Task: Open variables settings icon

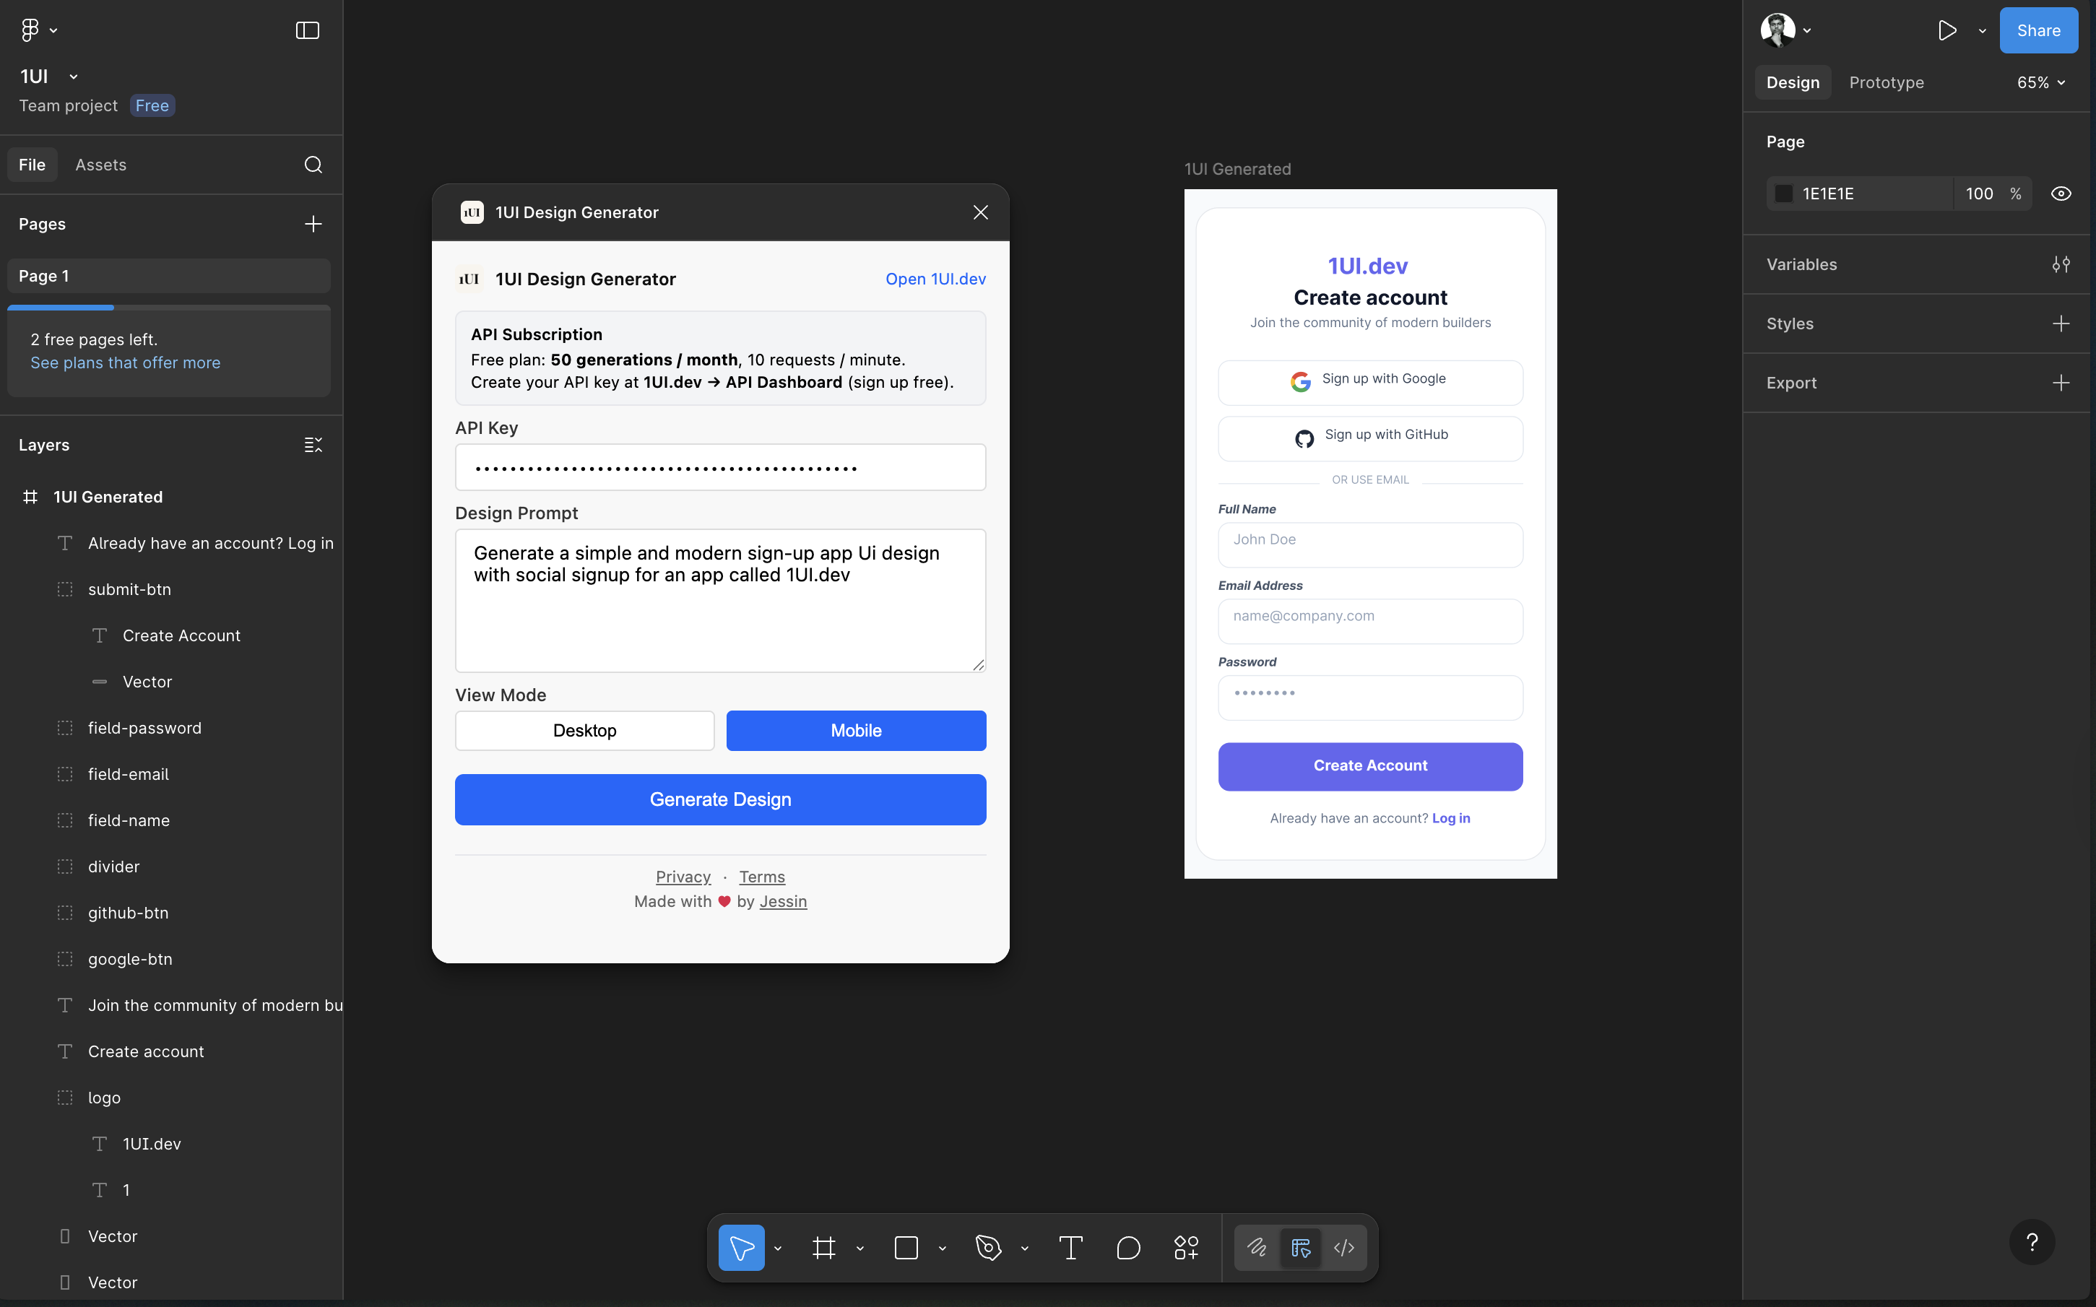Action: click(2061, 264)
